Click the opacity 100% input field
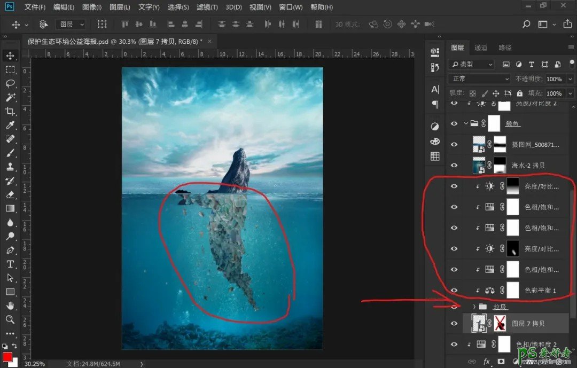This screenshot has width=577, height=368. click(554, 79)
